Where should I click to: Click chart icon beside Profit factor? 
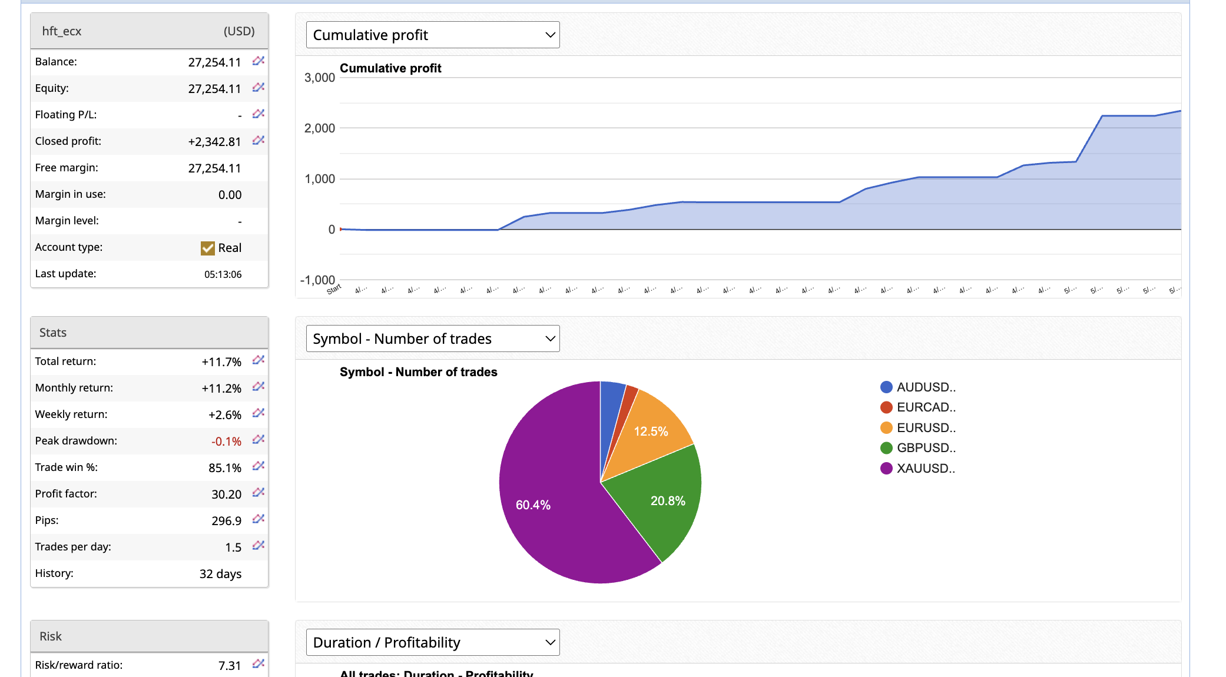pyautogui.click(x=258, y=493)
